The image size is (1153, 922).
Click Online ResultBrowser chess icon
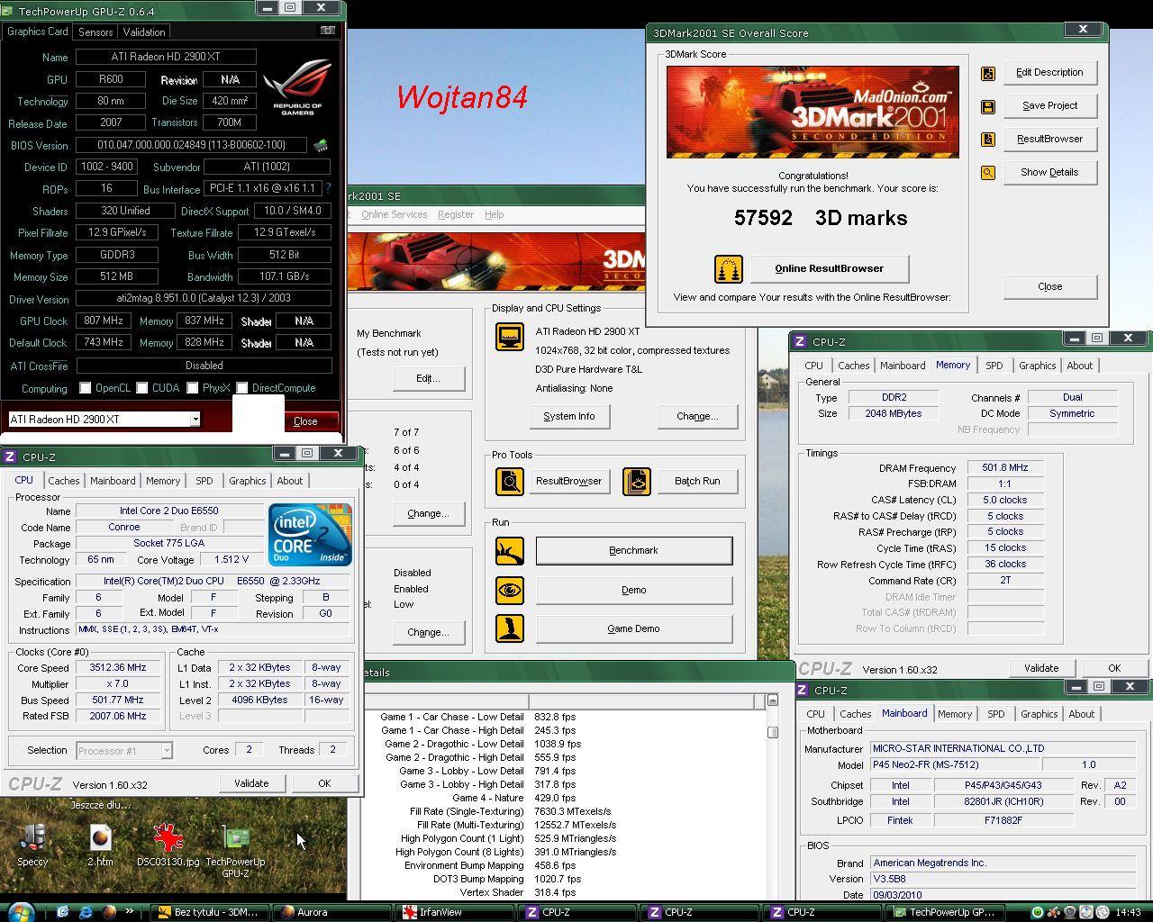(x=729, y=268)
